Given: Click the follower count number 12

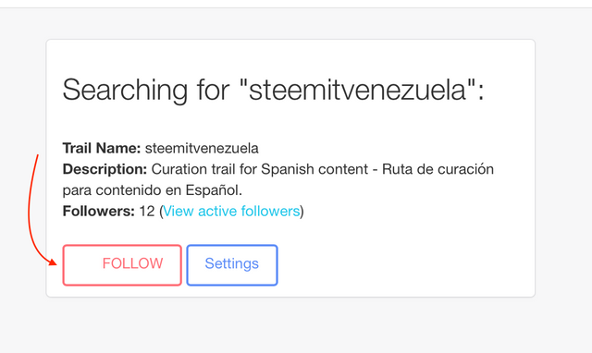Looking at the screenshot, I should [x=147, y=211].
